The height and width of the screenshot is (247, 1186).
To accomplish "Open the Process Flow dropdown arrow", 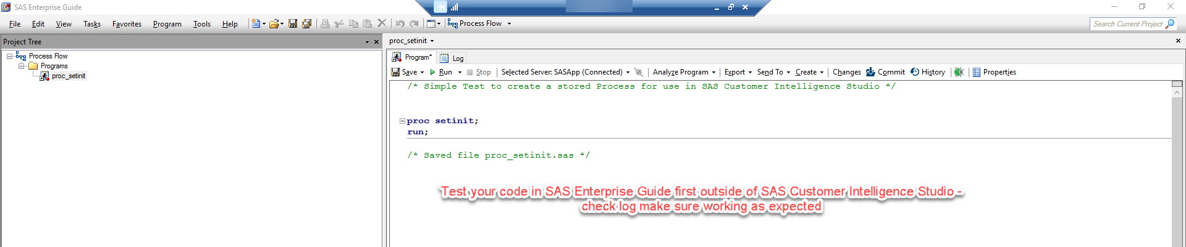I will click(x=509, y=24).
